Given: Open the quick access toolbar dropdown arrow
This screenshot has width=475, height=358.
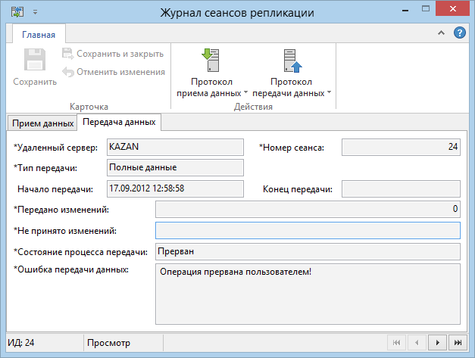Looking at the screenshot, I should click(36, 12).
